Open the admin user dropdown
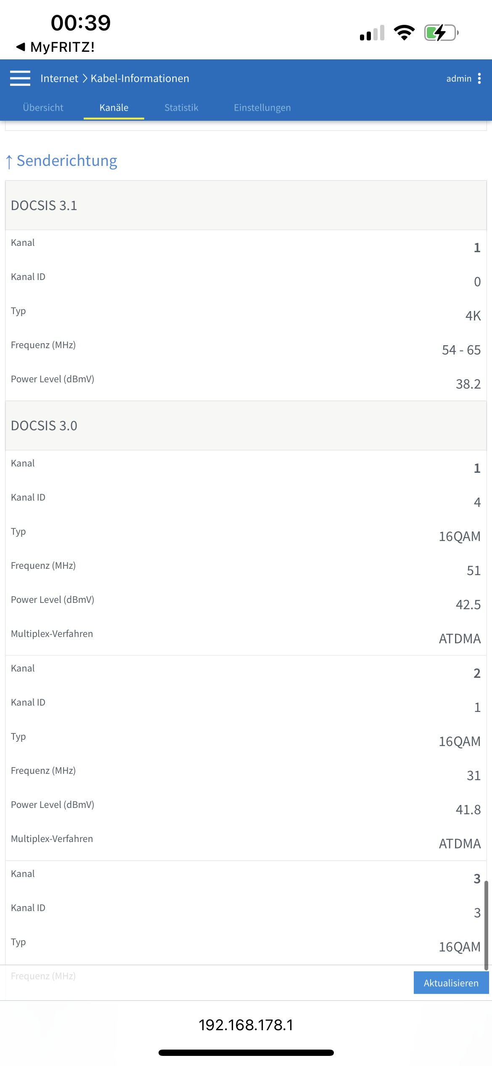This screenshot has width=492, height=1066. [x=459, y=78]
